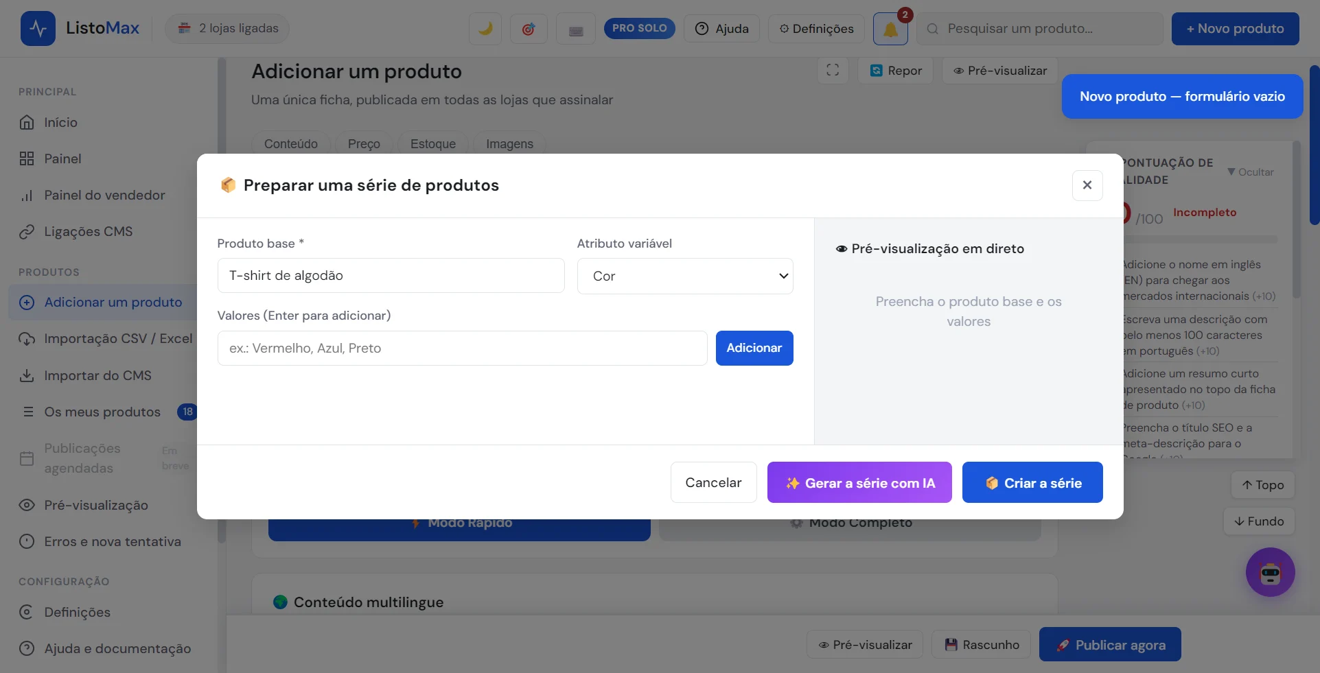Screen dimensions: 1320x673
Task: Click the Produto base input field
Action: coord(391,276)
